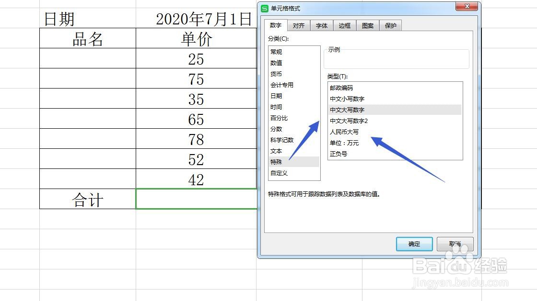The width and height of the screenshot is (537, 301).
Task: Dismiss the dialog with 取消
Action: pyautogui.click(x=455, y=244)
